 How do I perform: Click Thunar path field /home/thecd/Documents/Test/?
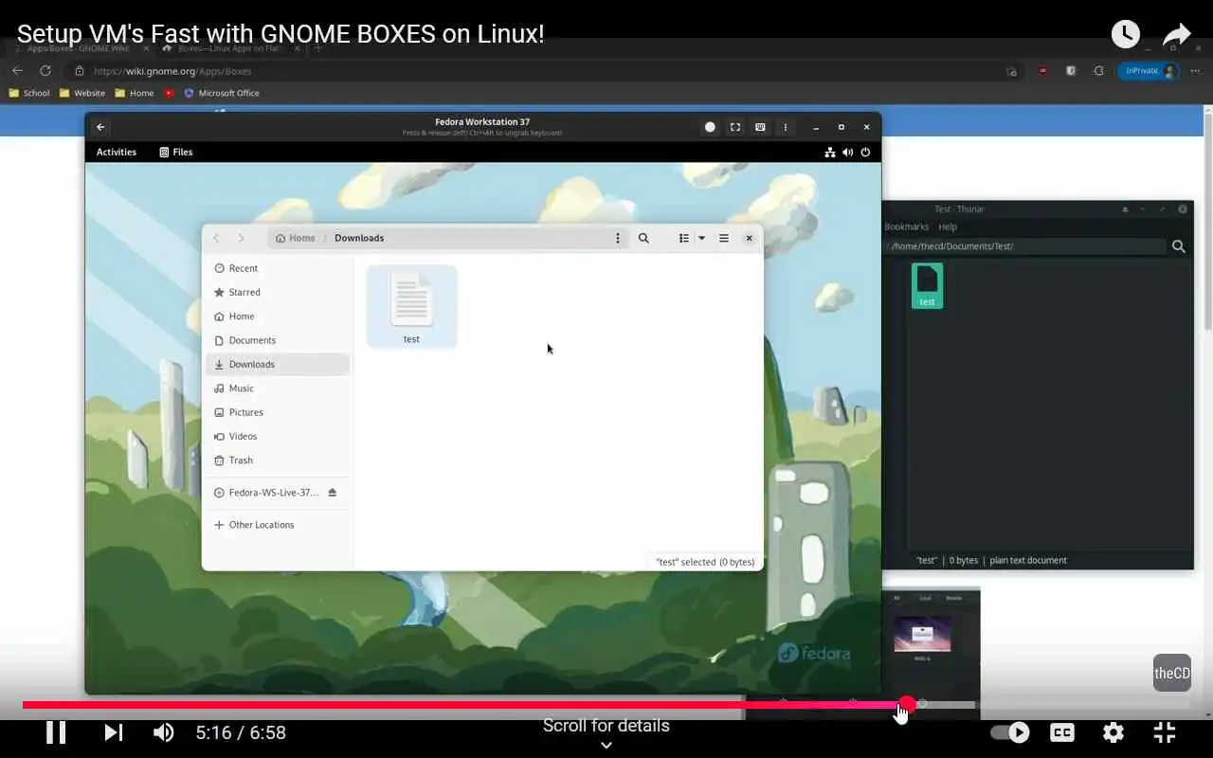(1026, 245)
